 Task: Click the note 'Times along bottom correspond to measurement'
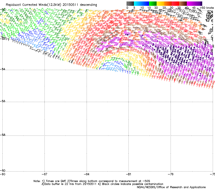point(103,181)
